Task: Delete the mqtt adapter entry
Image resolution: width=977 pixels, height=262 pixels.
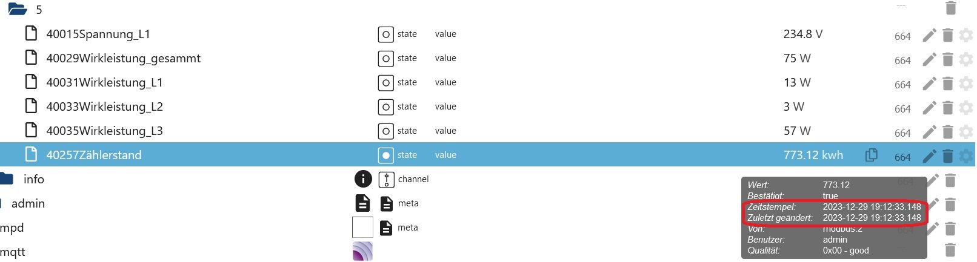Action: click(x=950, y=250)
